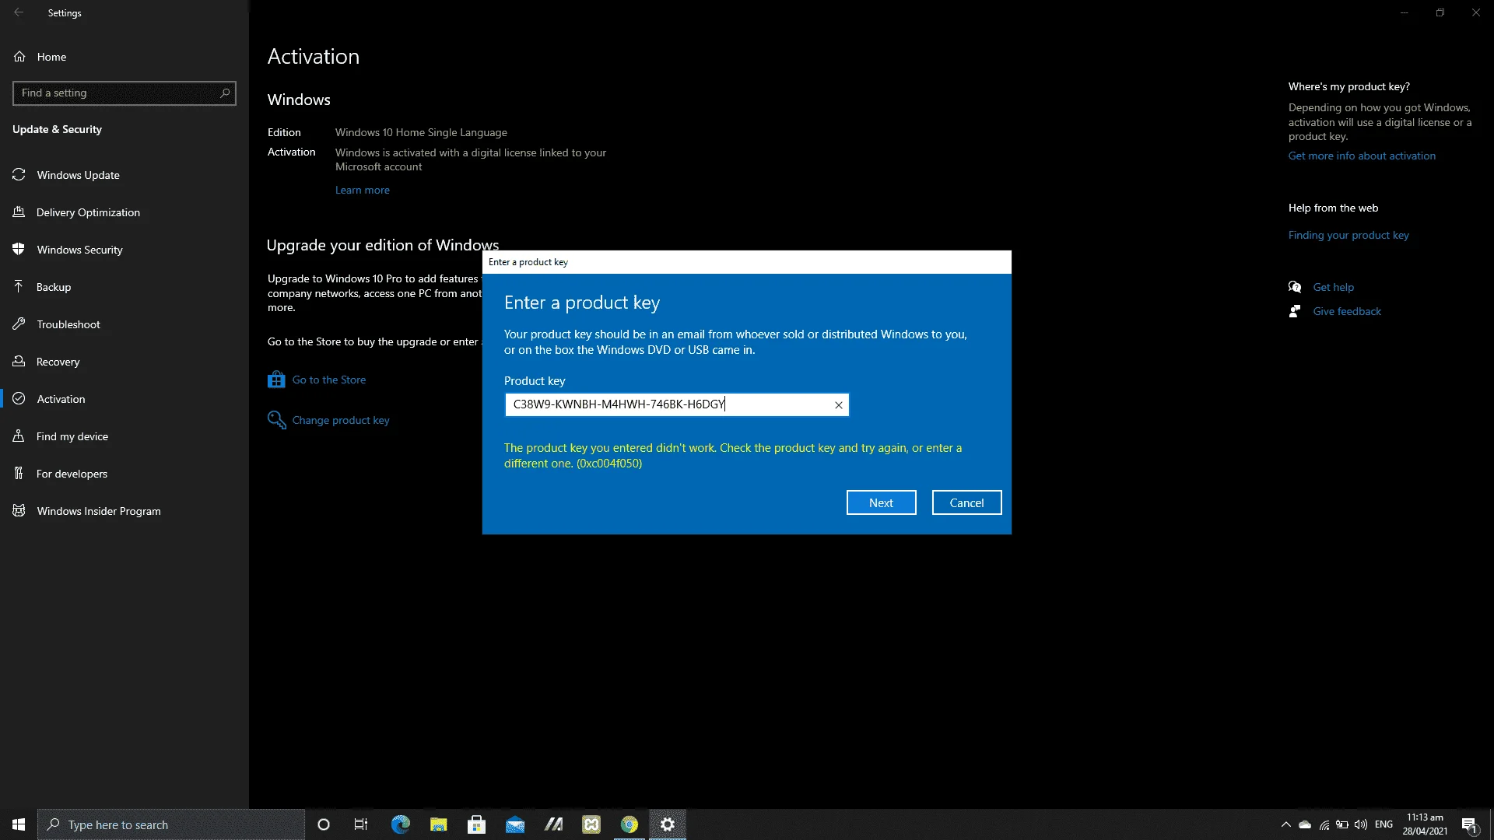Open the Wi-Fi network tray icon
This screenshot has width=1494, height=840.
[1324, 824]
